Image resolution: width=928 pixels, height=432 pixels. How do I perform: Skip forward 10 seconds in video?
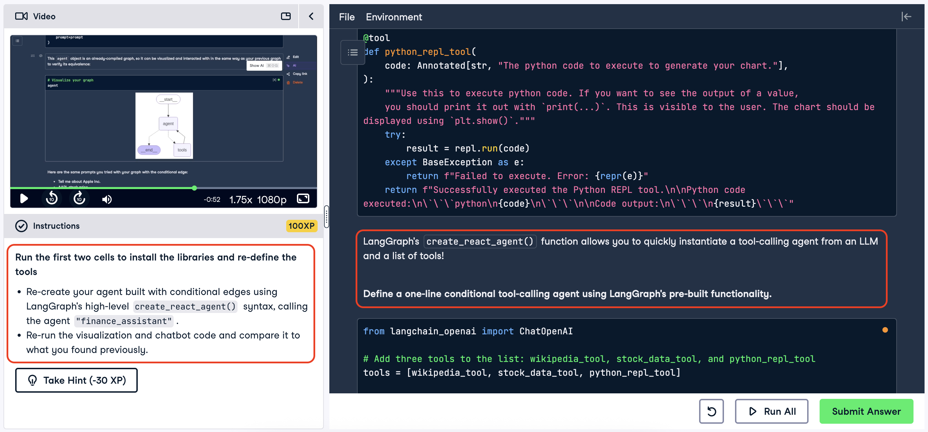pyautogui.click(x=79, y=199)
